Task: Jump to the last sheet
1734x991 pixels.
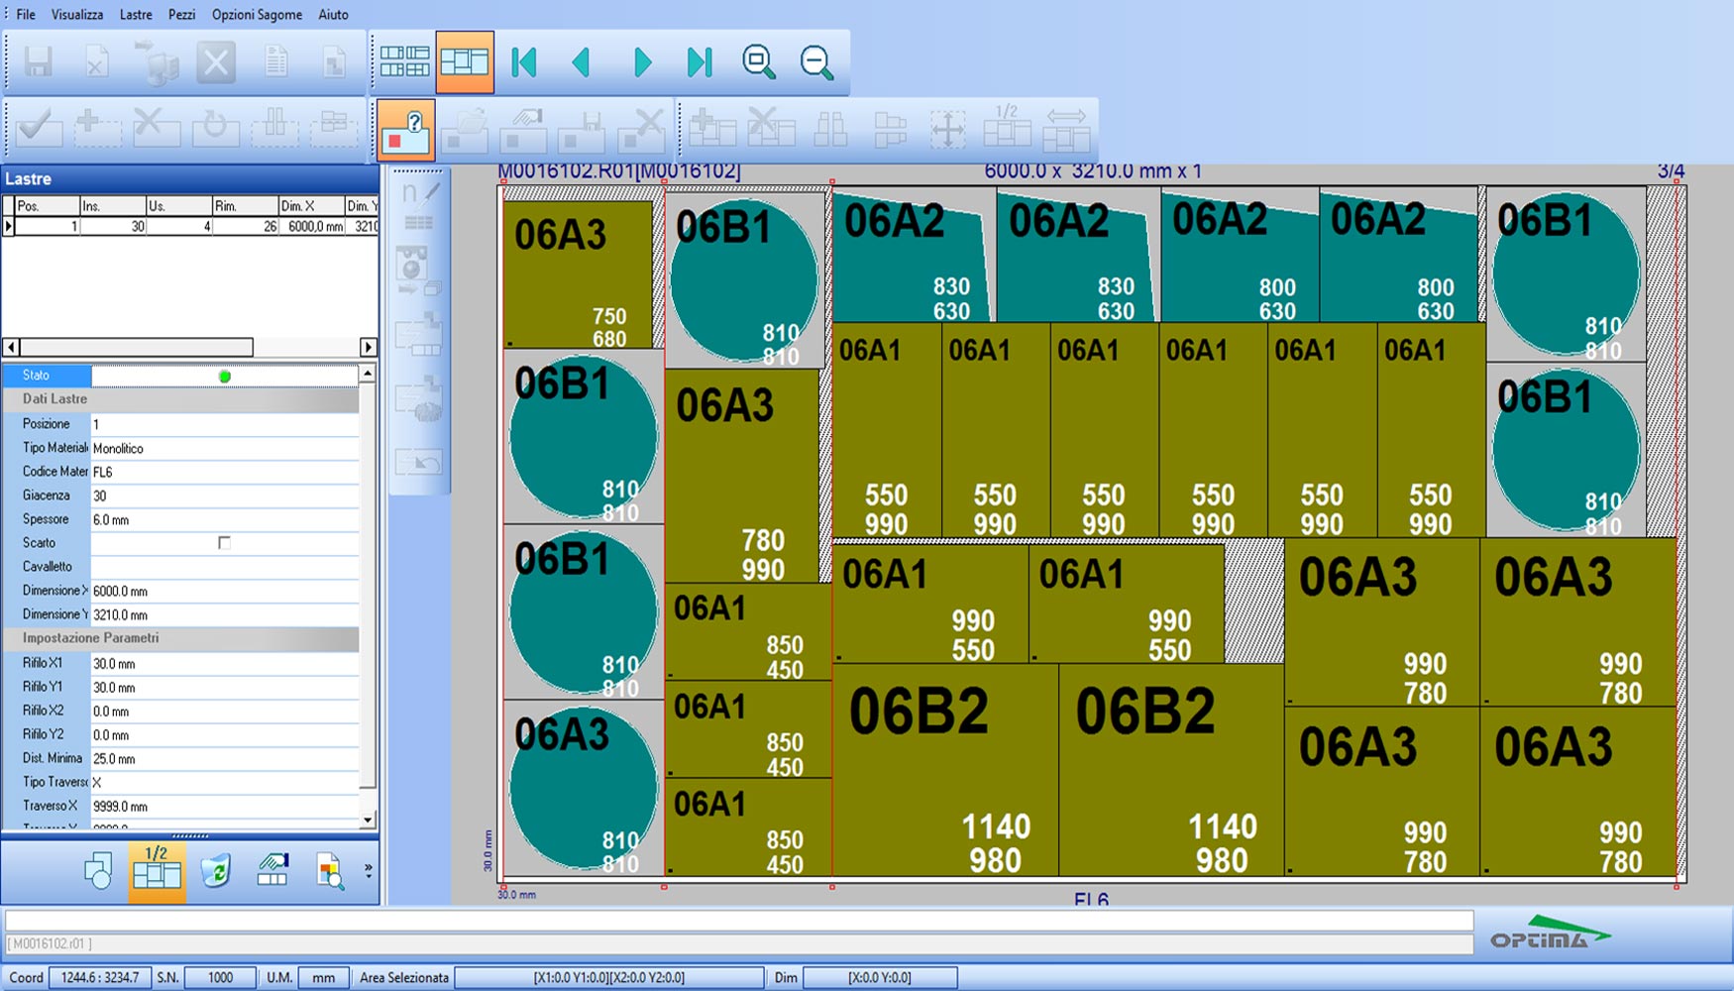Action: click(x=700, y=62)
